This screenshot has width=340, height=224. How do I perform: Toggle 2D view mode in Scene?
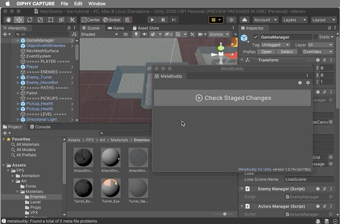click(x=125, y=35)
